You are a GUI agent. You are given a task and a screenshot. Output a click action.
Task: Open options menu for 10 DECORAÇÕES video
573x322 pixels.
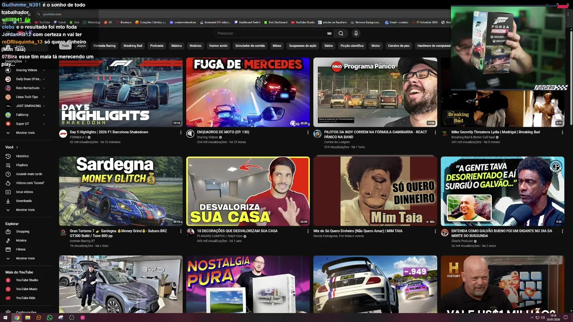pyautogui.click(x=308, y=231)
